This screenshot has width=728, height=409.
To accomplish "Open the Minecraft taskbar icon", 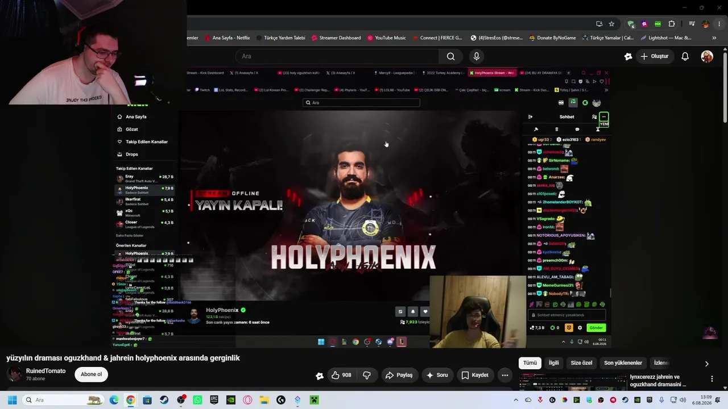I will [x=314, y=400].
